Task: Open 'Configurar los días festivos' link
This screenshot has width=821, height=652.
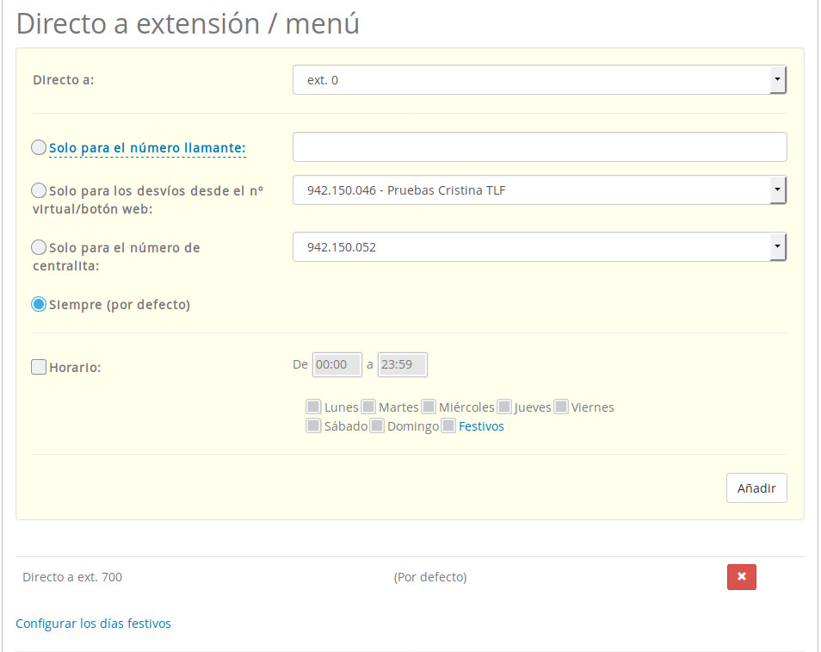Action: [x=93, y=624]
